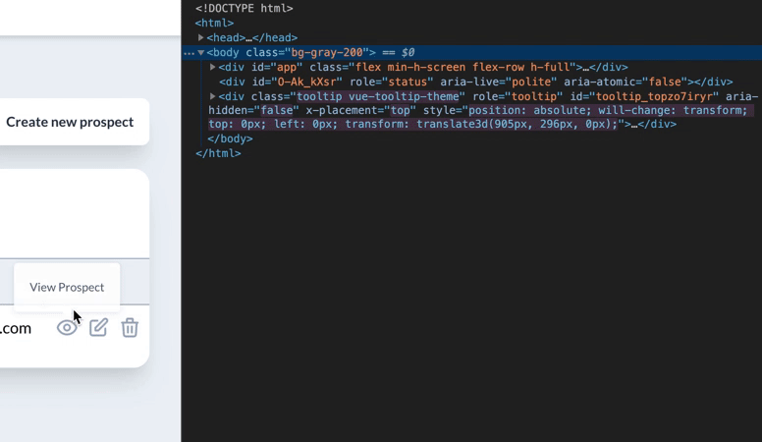This screenshot has width=762, height=442.
Task: Click the bg-gray-200 class value
Action: pos(327,52)
